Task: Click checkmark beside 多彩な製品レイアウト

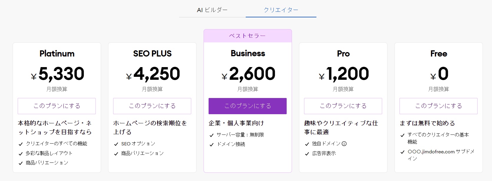Action: point(21,154)
